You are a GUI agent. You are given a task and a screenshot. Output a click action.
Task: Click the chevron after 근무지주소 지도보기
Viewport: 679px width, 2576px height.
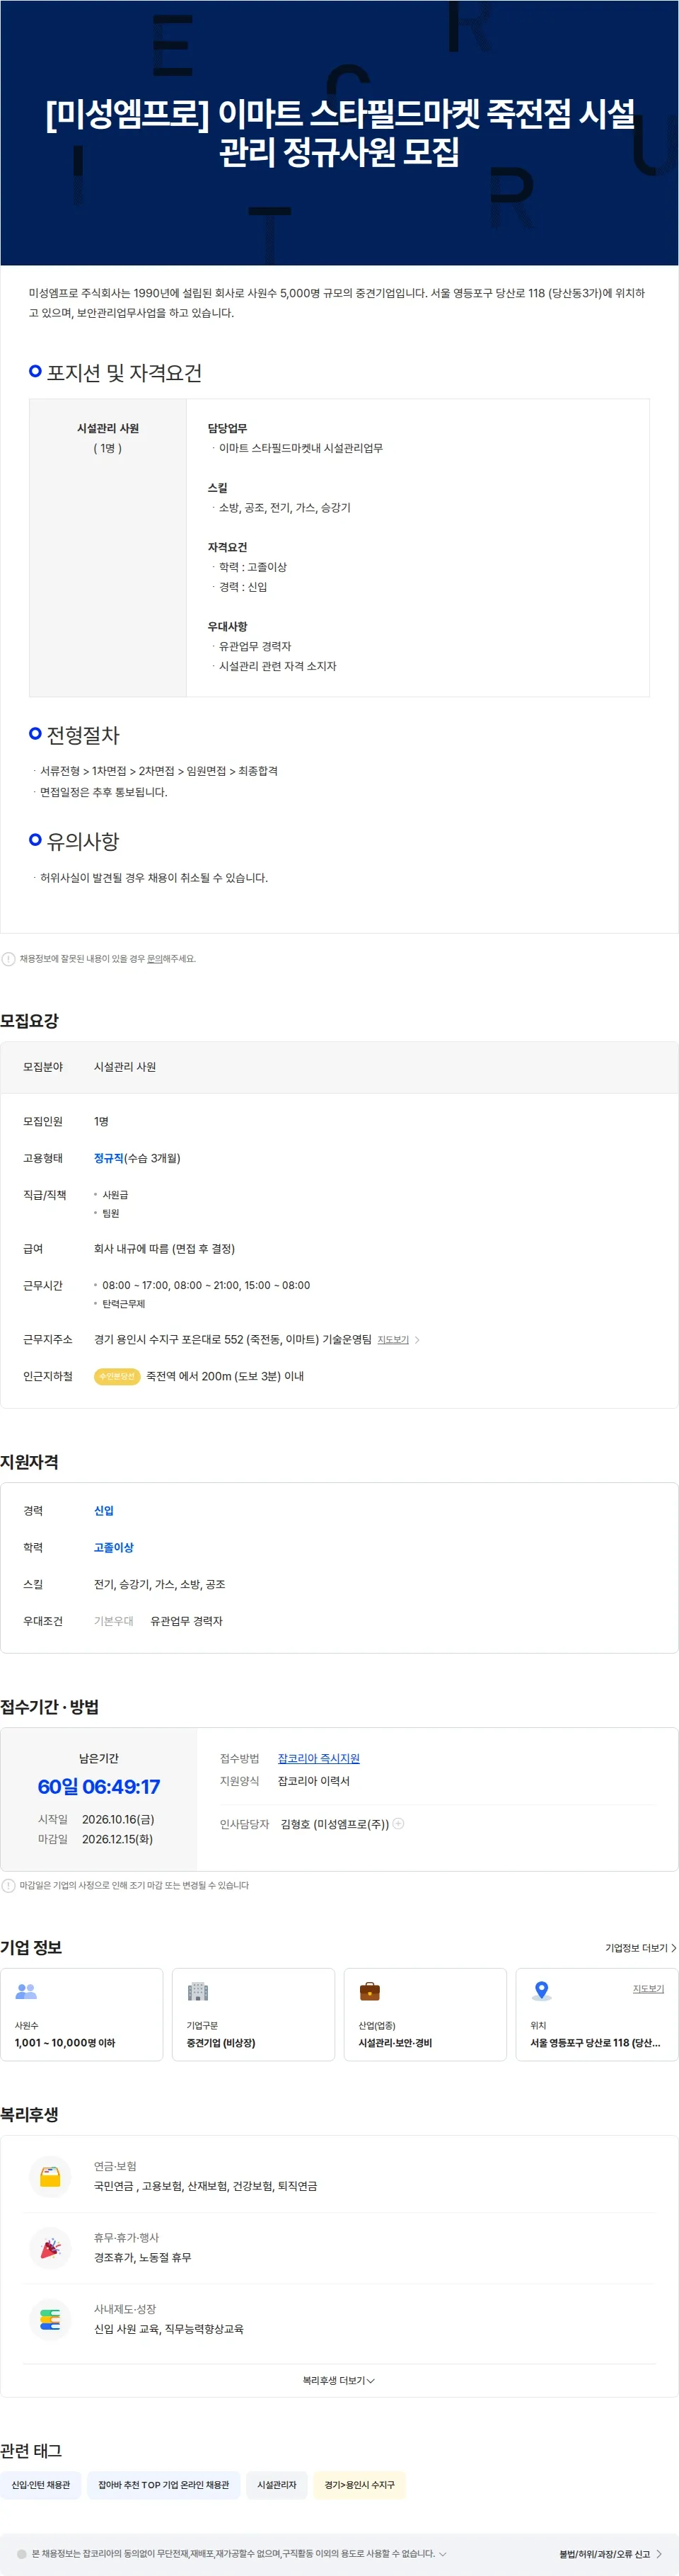(417, 1340)
